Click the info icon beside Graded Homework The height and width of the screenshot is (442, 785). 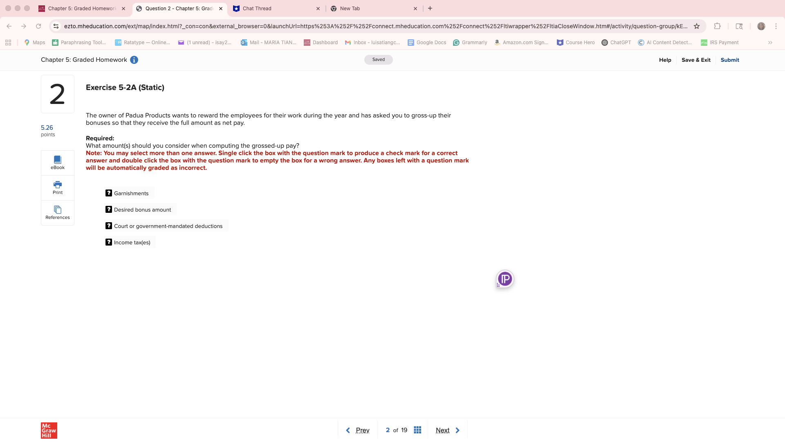click(134, 60)
